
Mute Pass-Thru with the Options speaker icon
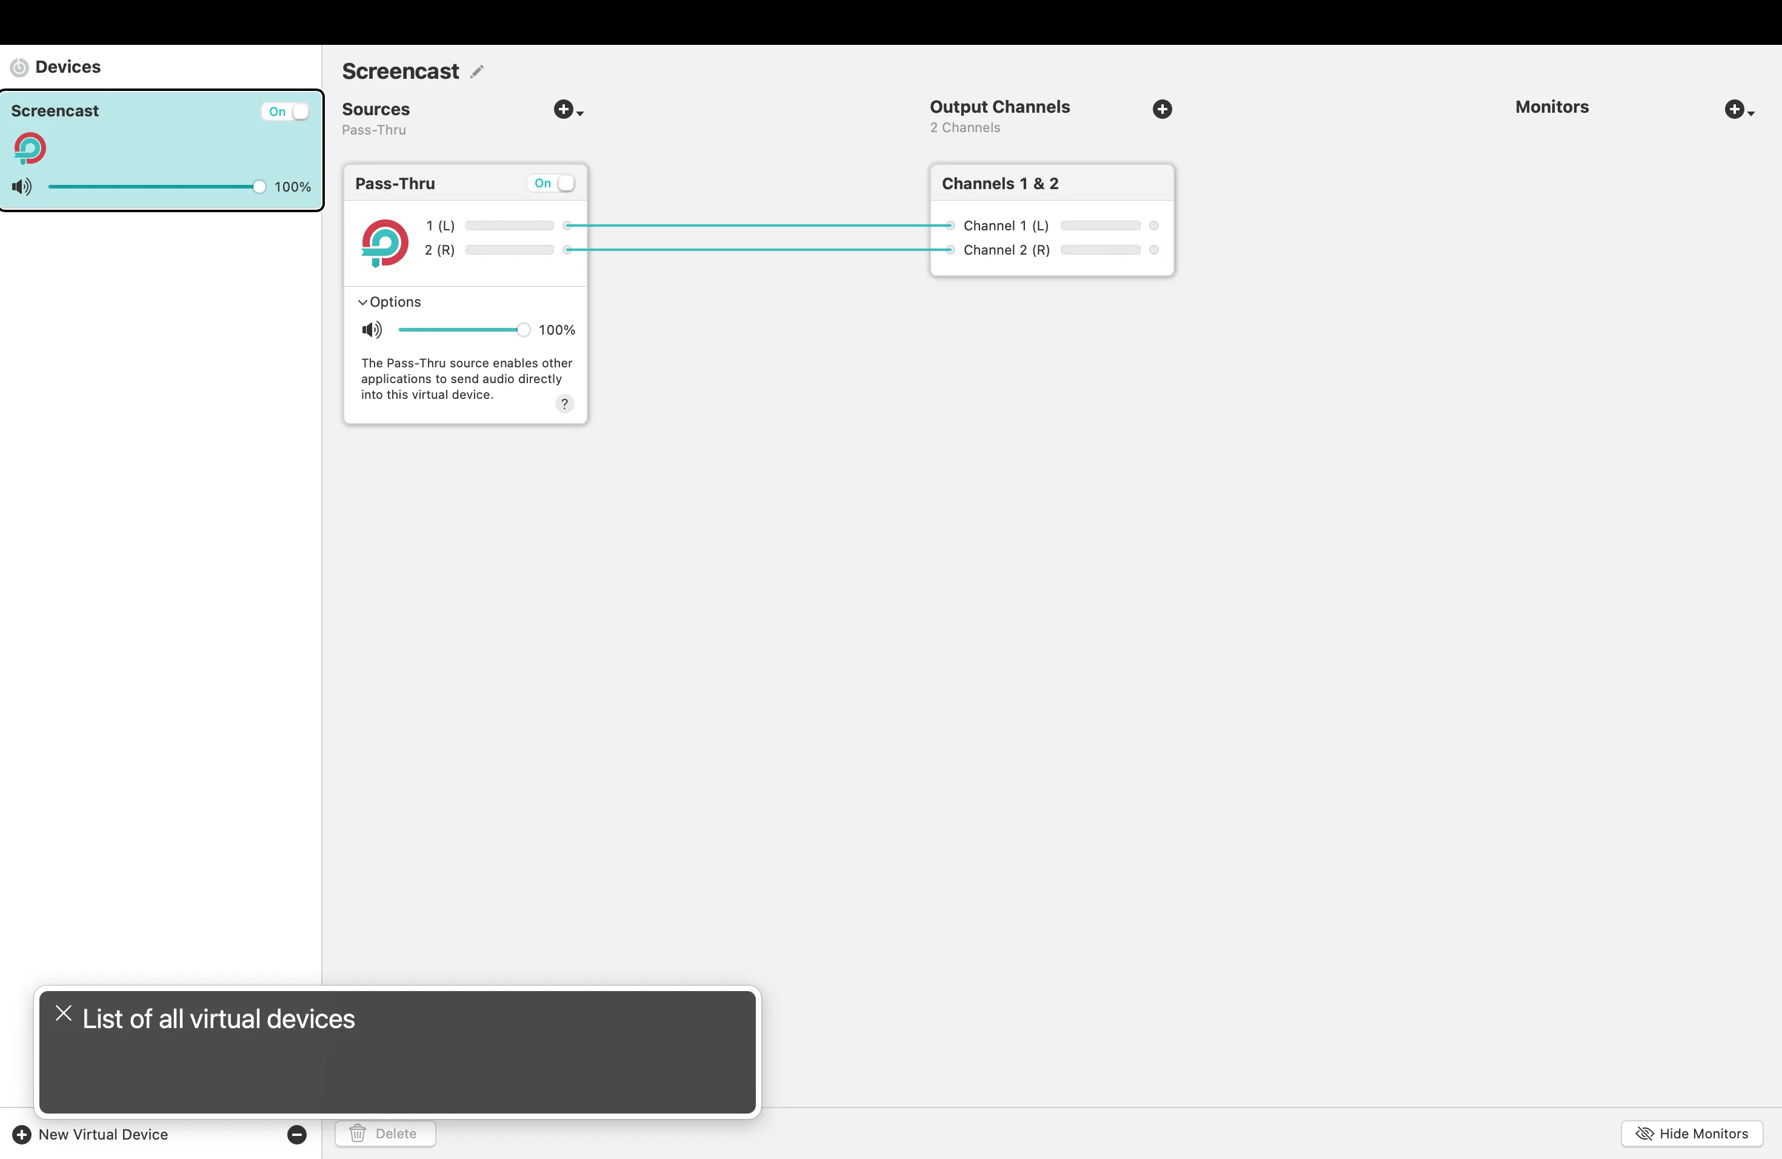[x=372, y=329]
